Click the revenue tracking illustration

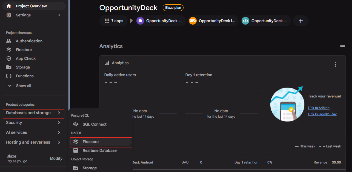(287, 104)
